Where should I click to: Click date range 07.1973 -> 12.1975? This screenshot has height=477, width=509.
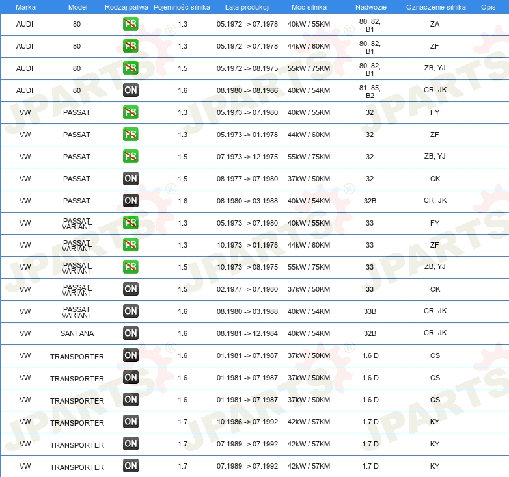click(247, 157)
